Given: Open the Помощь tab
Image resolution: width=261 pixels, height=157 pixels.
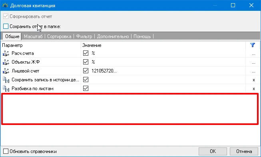Looking at the screenshot, I should (142, 36).
